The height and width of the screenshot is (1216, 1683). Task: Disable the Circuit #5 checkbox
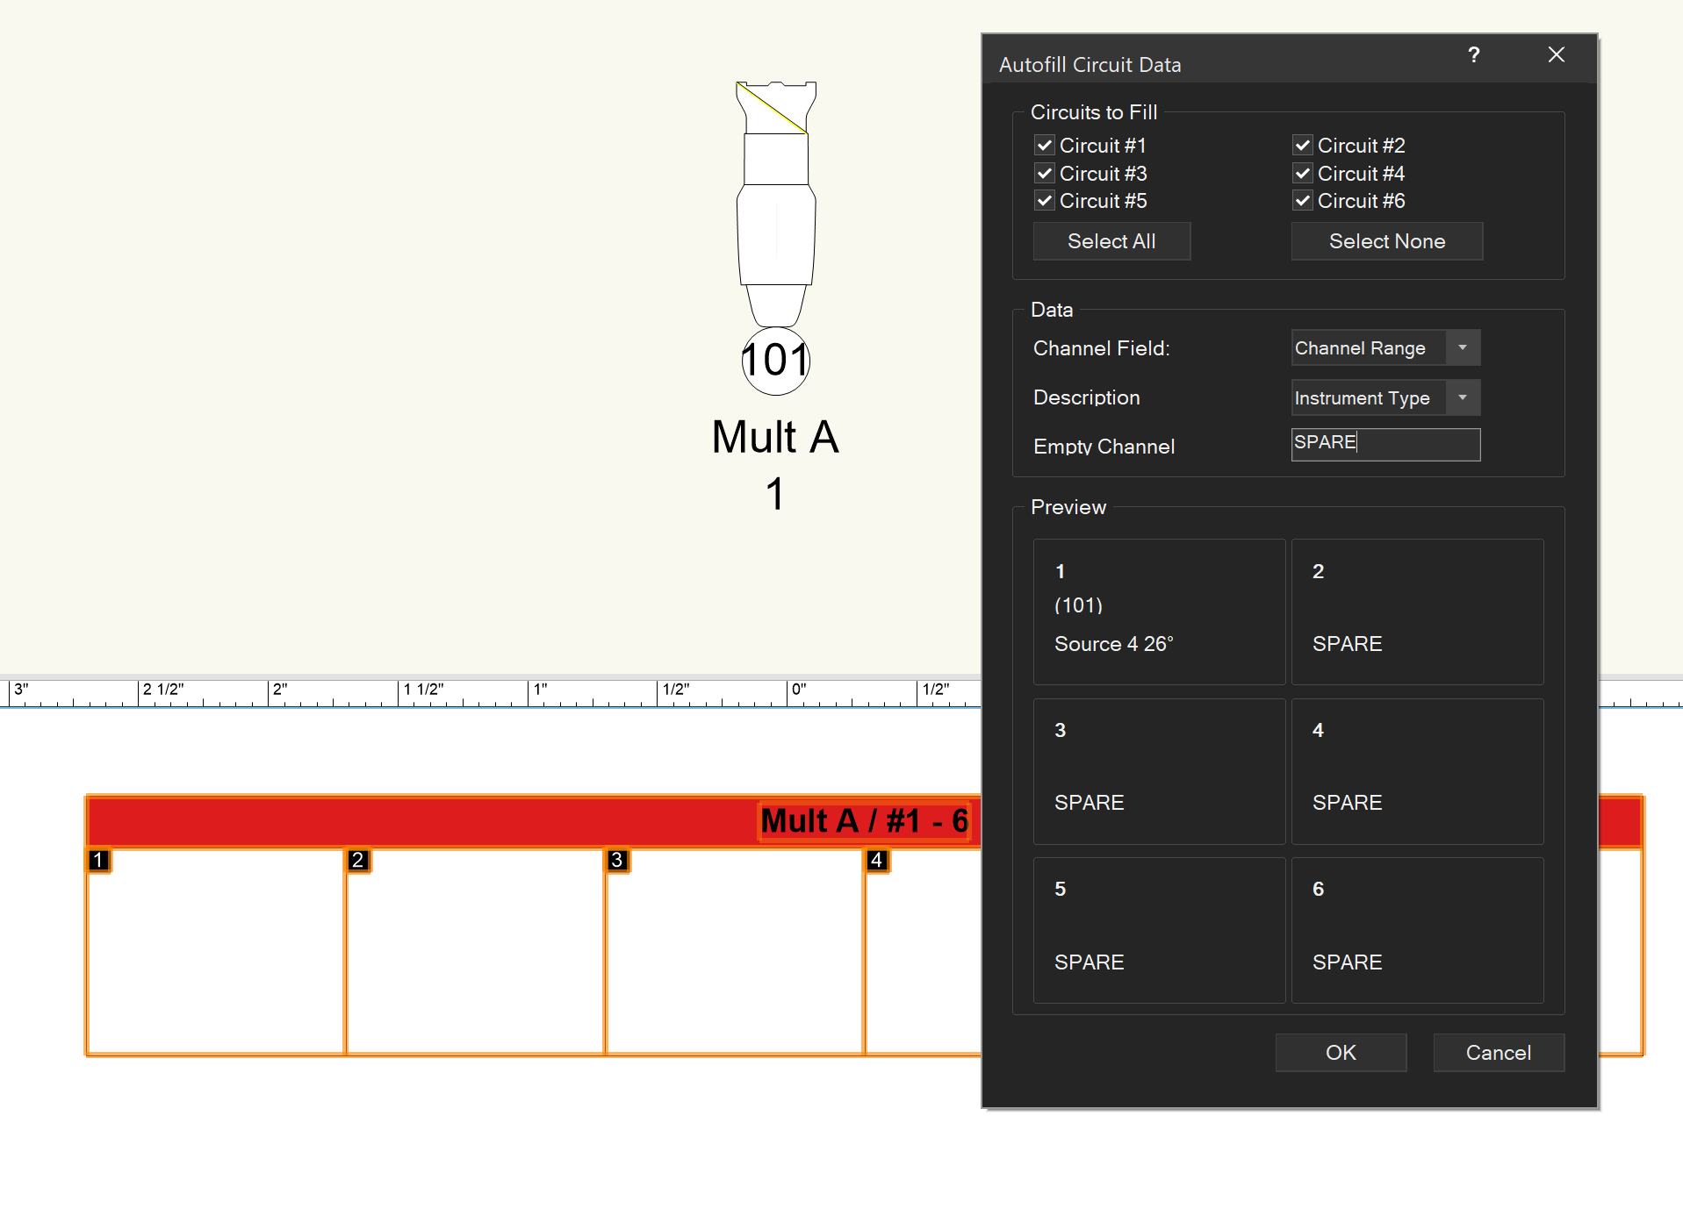pyautogui.click(x=1045, y=201)
